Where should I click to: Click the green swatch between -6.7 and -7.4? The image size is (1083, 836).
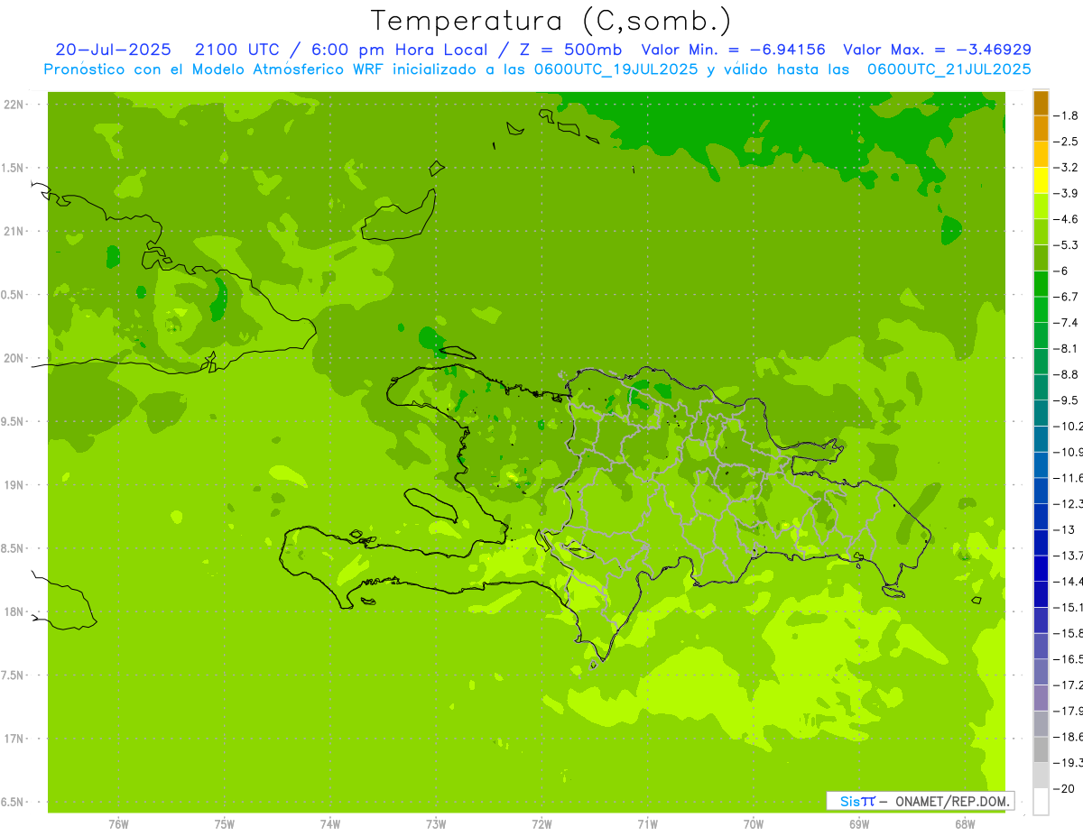click(1041, 309)
